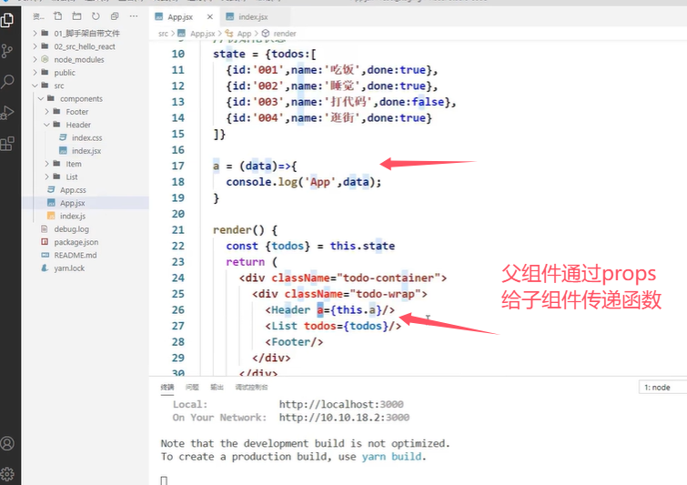Screen dimensions: 687x485
Task: Expand the public folder
Action: 65,73
